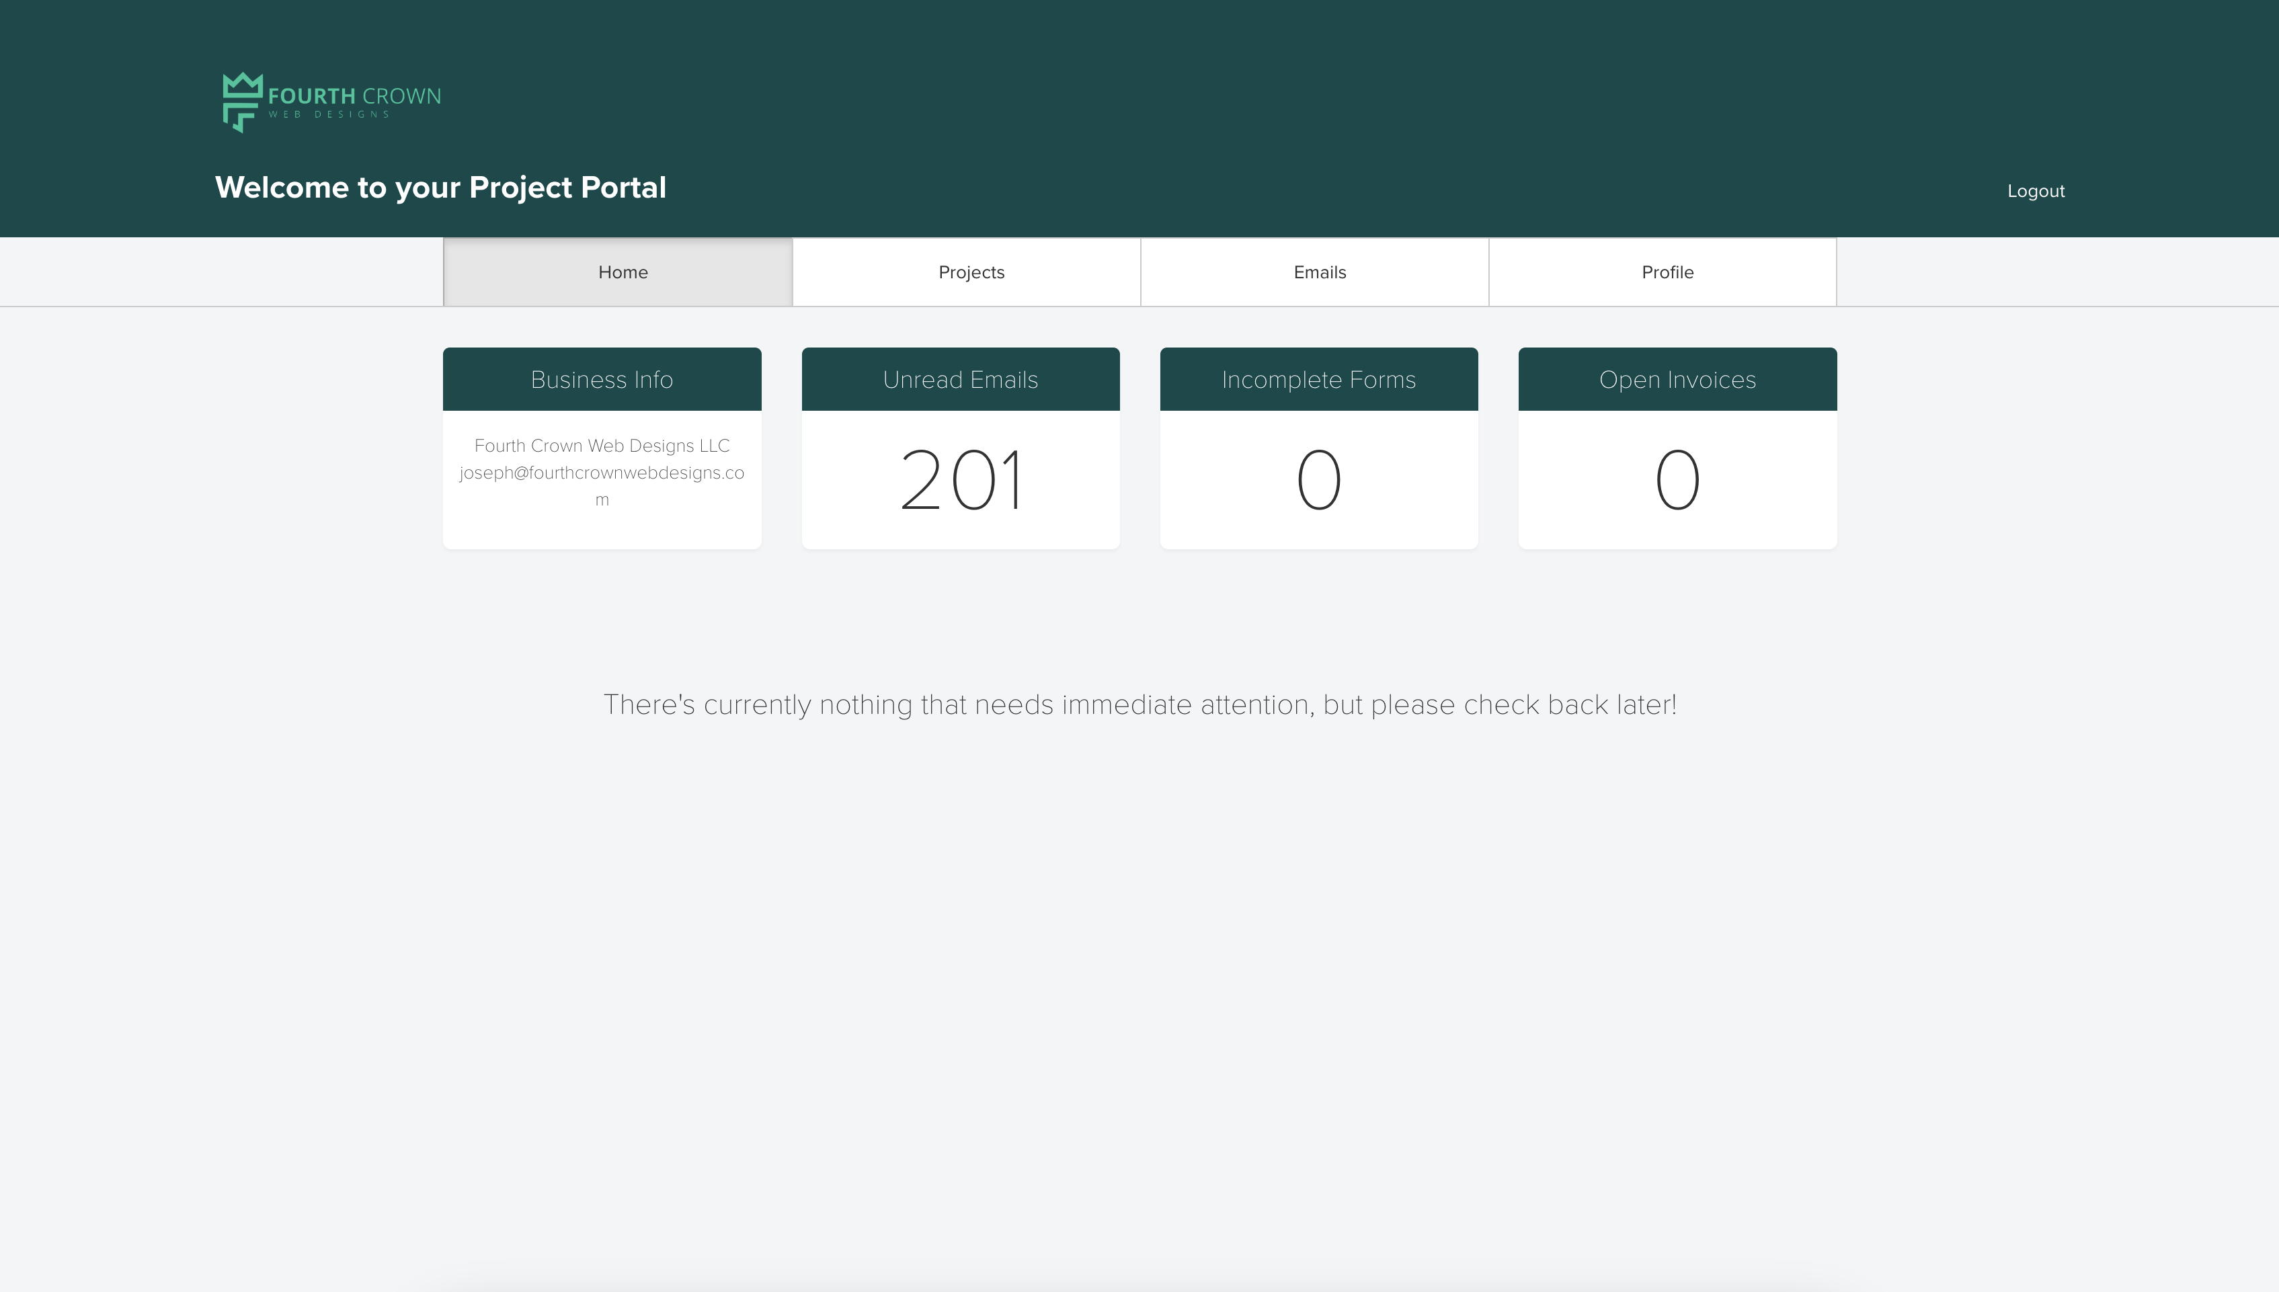The height and width of the screenshot is (1292, 2279).
Task: Click the Incomplete Forms card header
Action: pos(1319,380)
